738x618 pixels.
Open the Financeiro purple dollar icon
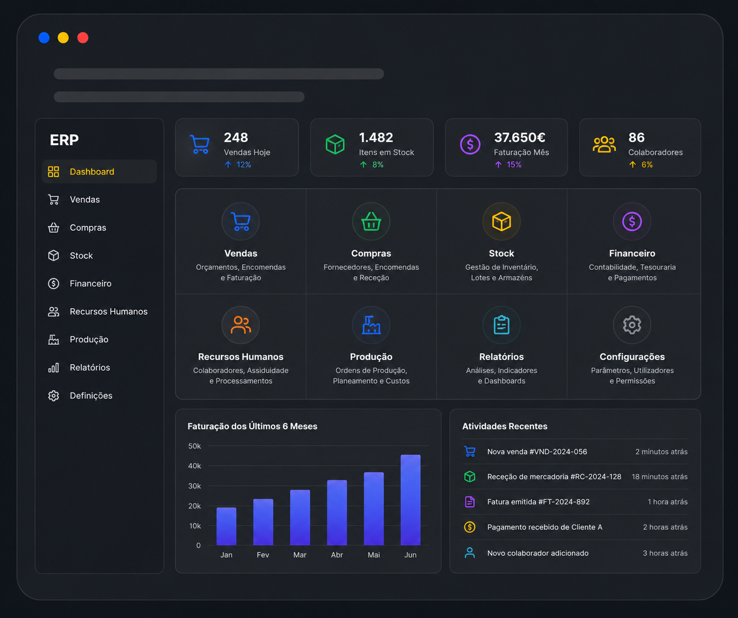click(x=632, y=221)
